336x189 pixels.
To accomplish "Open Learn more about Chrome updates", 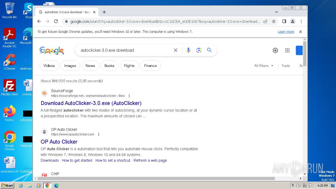I will pyautogui.click(x=286, y=32).
